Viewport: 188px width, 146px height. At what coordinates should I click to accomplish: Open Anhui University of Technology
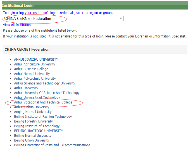click(37, 98)
